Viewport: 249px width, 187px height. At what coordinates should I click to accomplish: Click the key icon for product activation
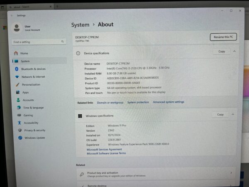[x=82, y=174]
